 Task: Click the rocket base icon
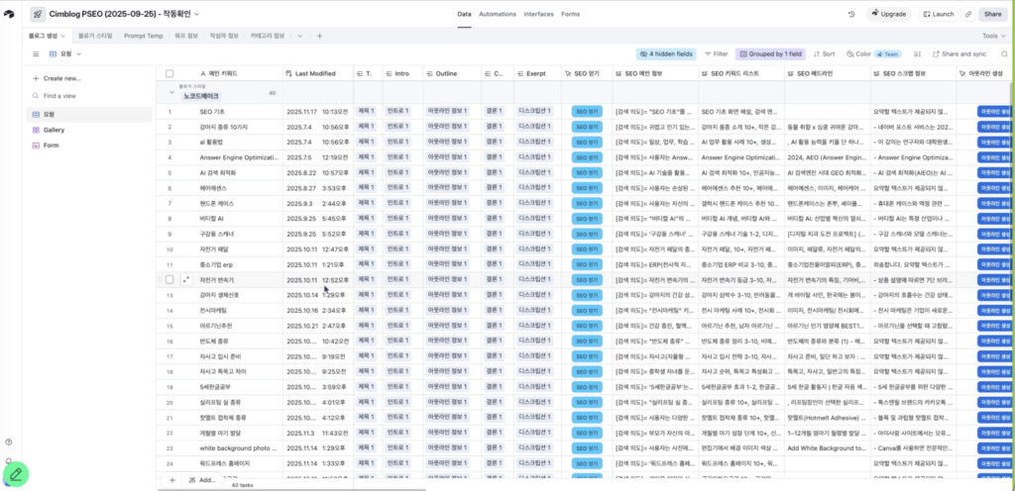(x=39, y=14)
